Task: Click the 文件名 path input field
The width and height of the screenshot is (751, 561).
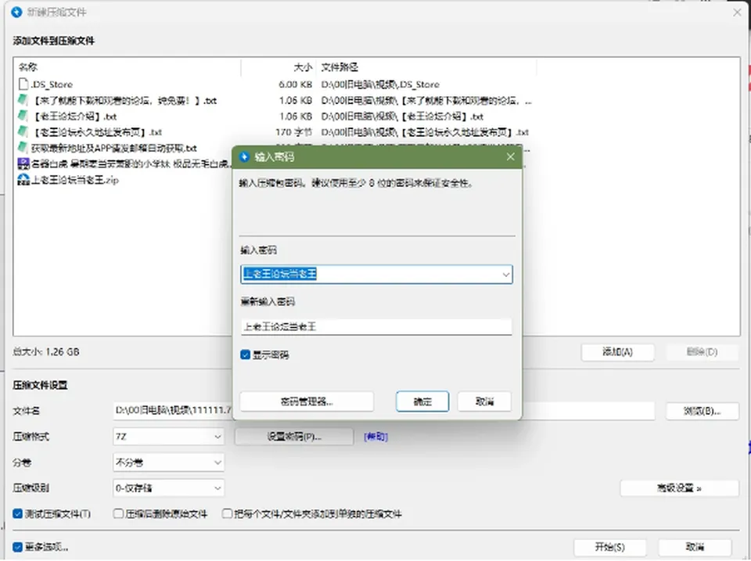Action: point(384,411)
